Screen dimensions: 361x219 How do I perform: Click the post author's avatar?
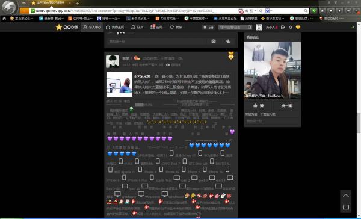pyautogui.click(x=113, y=61)
